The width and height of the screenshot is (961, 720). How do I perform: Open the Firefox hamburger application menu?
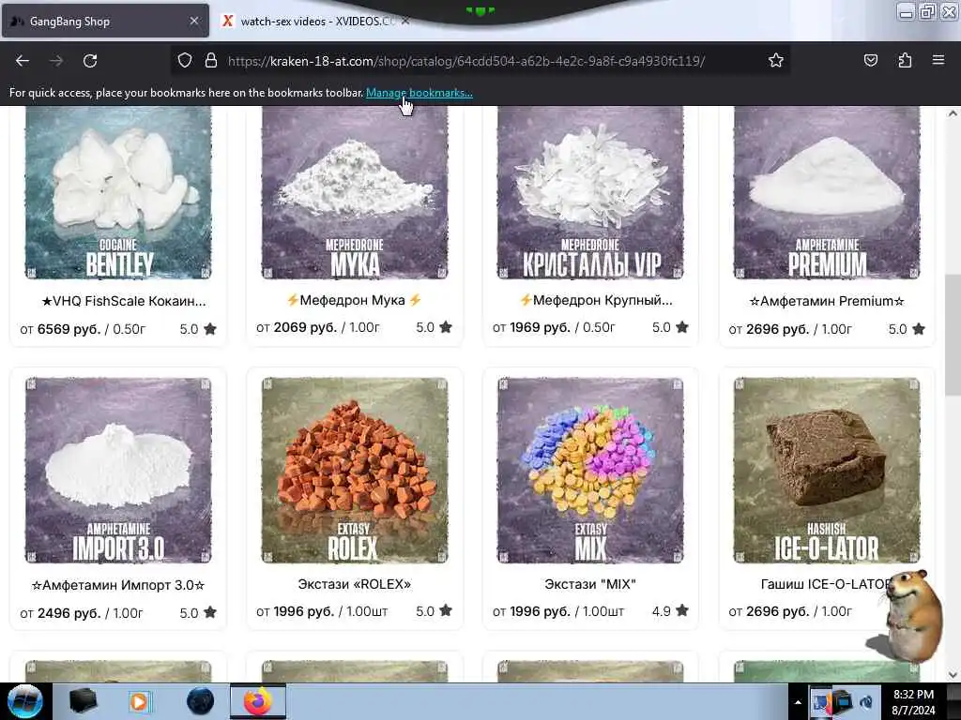[x=938, y=60]
